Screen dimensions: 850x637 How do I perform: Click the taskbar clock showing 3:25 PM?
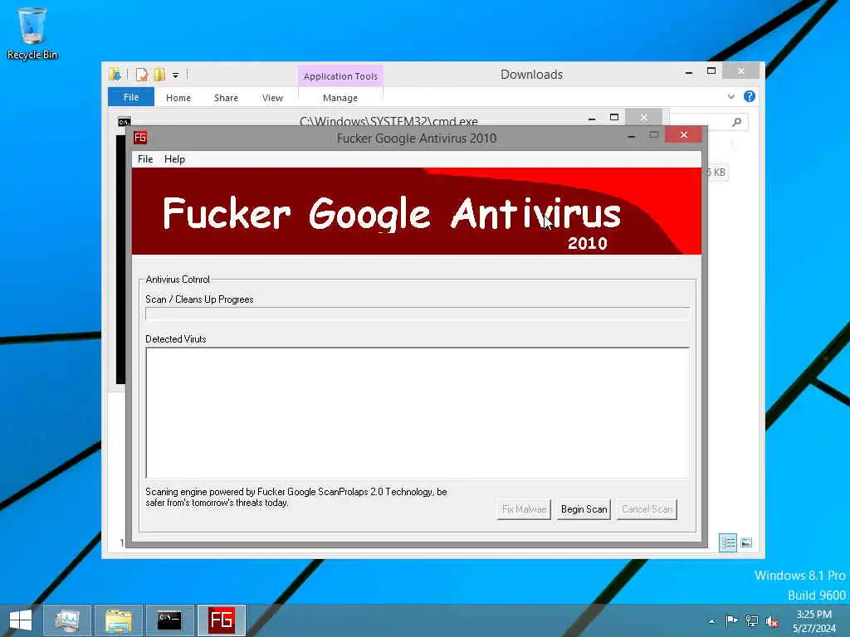click(813, 620)
